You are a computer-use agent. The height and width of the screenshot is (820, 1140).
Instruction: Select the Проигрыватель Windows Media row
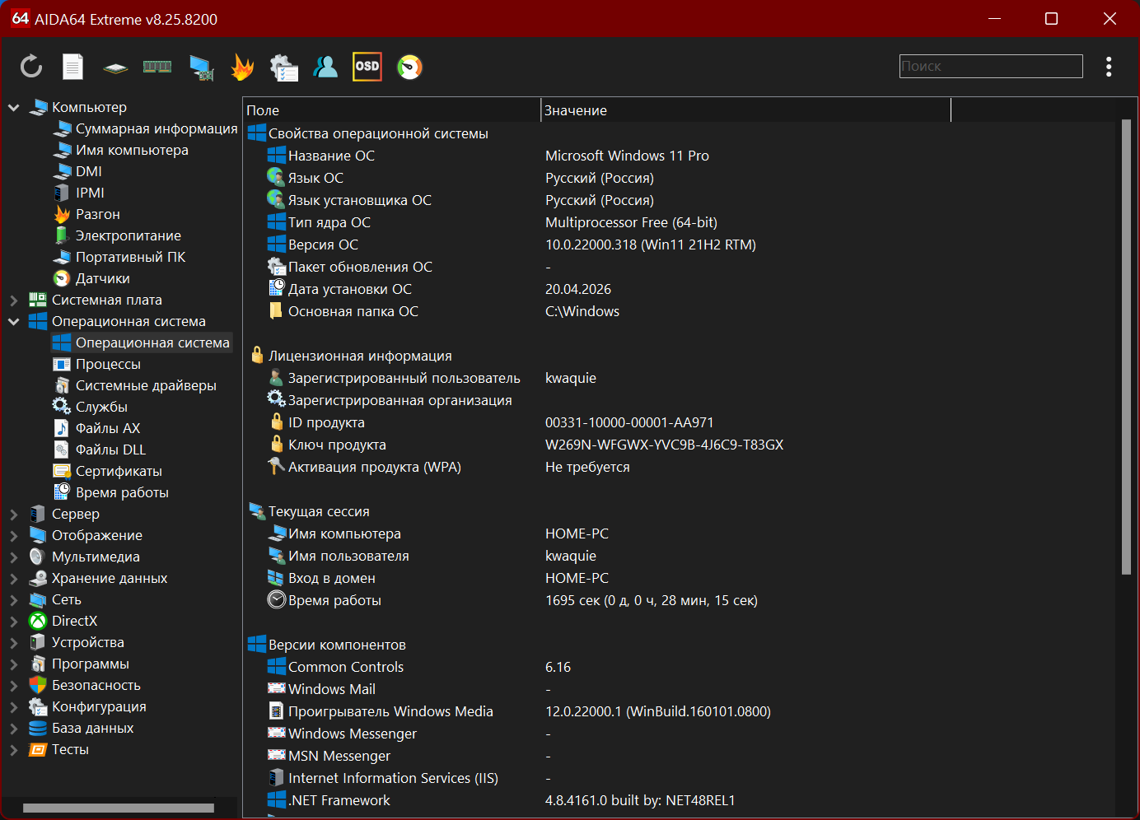[x=681, y=711]
